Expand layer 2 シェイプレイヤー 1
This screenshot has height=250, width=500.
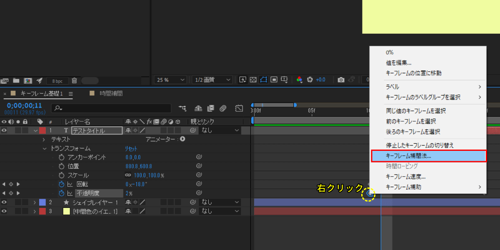35,202
